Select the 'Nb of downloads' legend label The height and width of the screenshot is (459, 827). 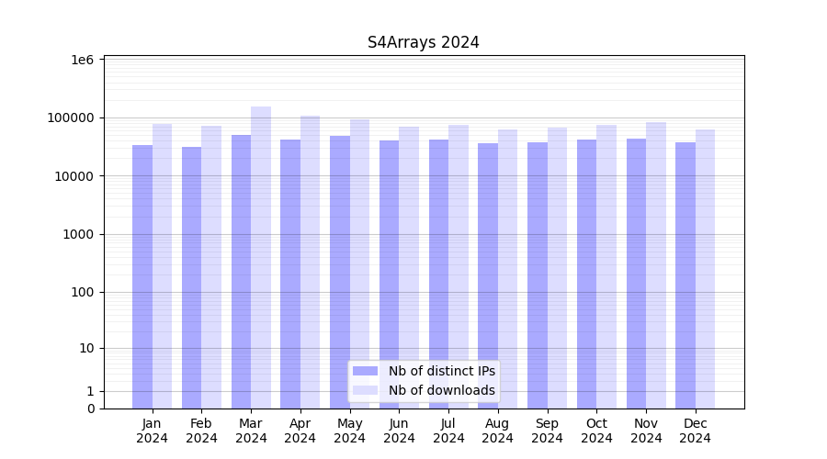(441, 390)
